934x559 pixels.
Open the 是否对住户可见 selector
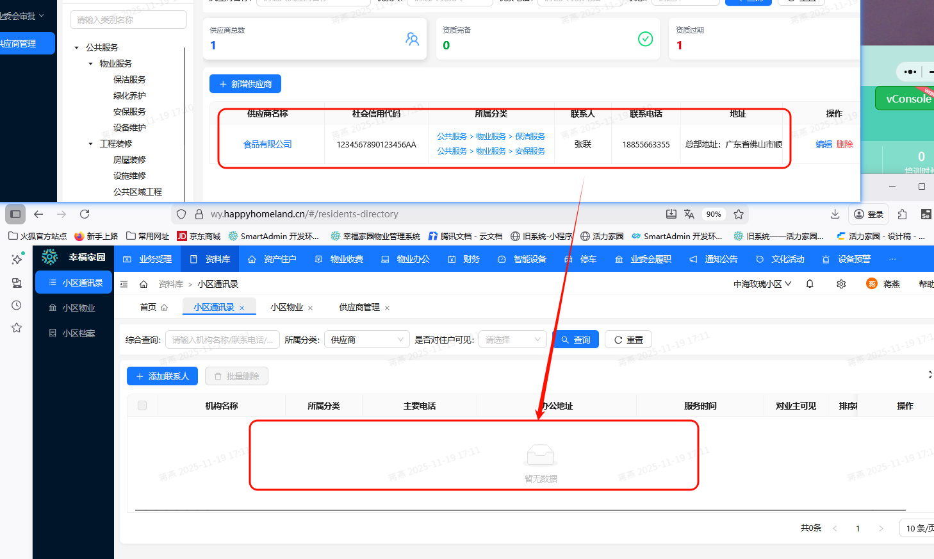tap(512, 339)
